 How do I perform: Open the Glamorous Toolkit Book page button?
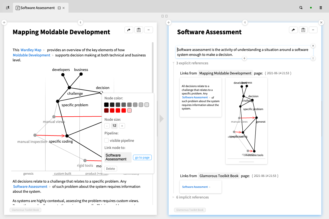click(x=219, y=176)
